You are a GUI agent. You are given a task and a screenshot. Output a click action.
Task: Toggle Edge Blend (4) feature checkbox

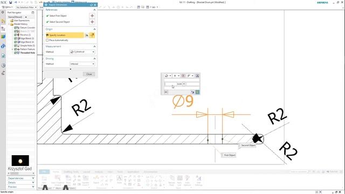(16, 42)
